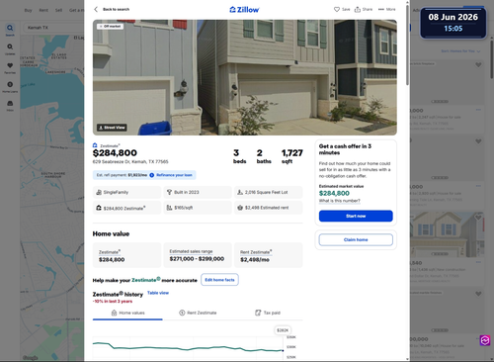The height and width of the screenshot is (362, 494).
Task: Open Street View on the property photo
Action: [x=112, y=128]
